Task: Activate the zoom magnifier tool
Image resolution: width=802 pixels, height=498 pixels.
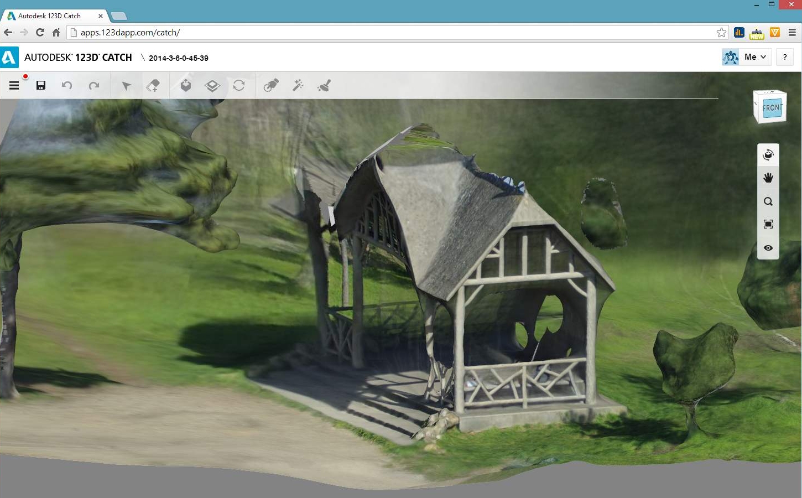Action: 768,201
